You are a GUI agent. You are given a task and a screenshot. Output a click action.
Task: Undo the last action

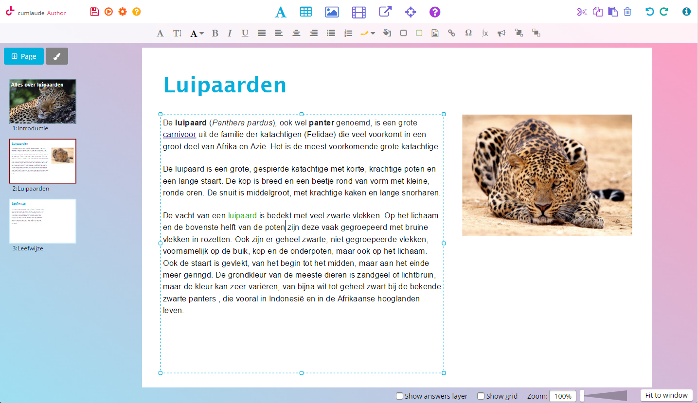pyautogui.click(x=649, y=12)
